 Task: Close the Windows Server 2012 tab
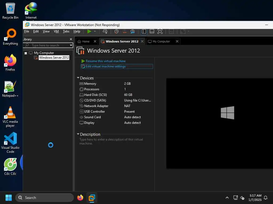click(x=142, y=41)
